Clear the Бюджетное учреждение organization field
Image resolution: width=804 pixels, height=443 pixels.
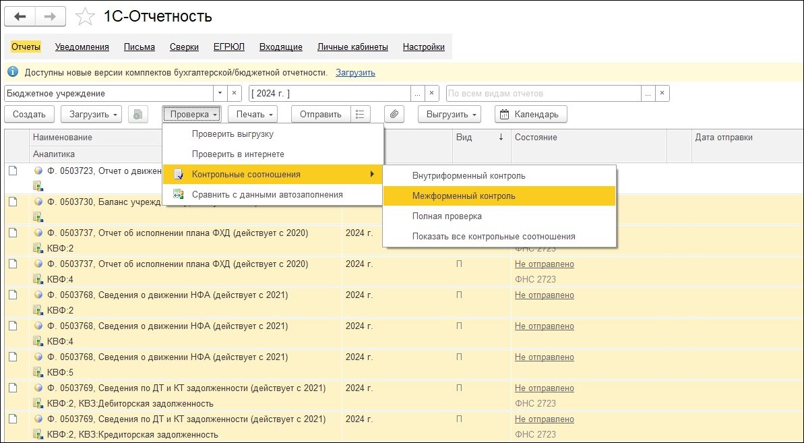tap(235, 93)
